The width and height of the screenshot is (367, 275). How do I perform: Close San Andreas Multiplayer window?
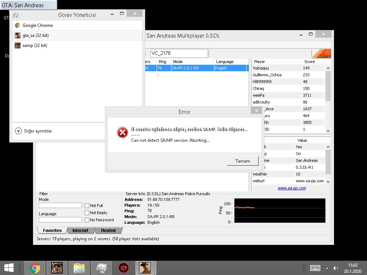coord(323,34)
